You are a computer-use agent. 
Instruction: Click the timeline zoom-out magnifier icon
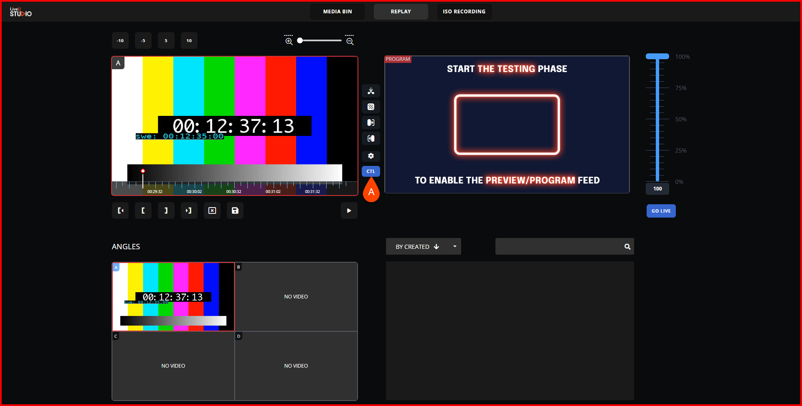tap(350, 41)
